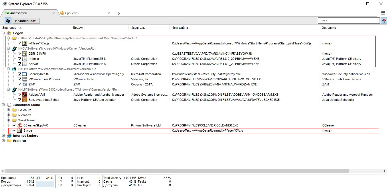Screen dimensions: 387x188
Task: Open the hamburger menu icon
Action: pos(383,13)
